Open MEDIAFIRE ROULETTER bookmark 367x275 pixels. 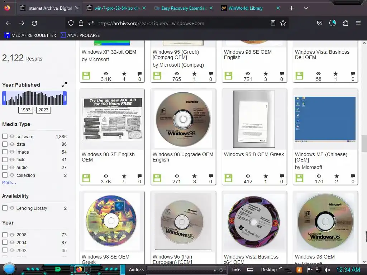pyautogui.click(x=30, y=35)
